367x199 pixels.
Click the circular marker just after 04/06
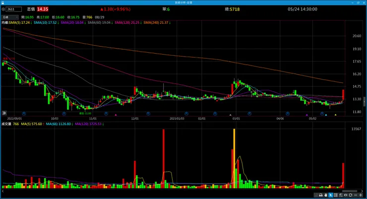click(x=288, y=114)
